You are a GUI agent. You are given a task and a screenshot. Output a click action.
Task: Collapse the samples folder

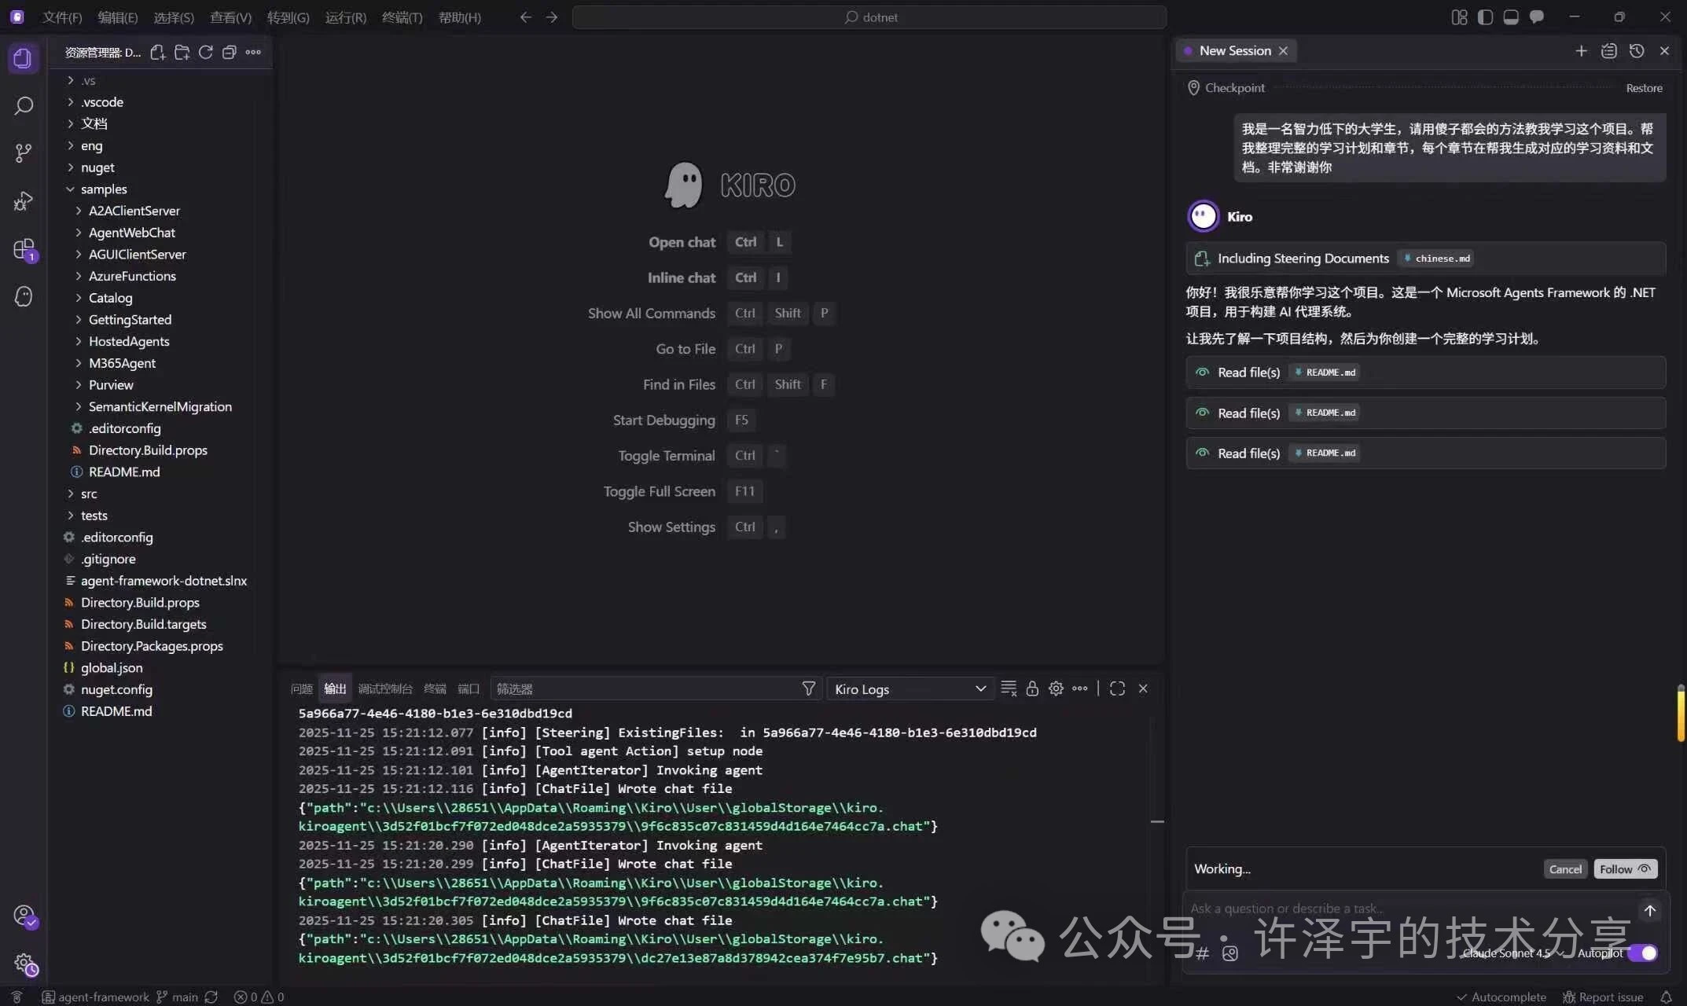[x=103, y=189]
